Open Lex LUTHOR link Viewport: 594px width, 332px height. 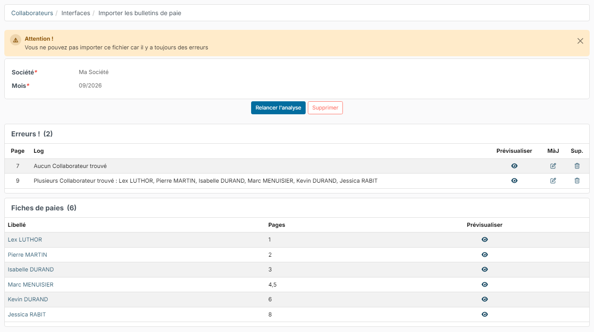pyautogui.click(x=25, y=239)
